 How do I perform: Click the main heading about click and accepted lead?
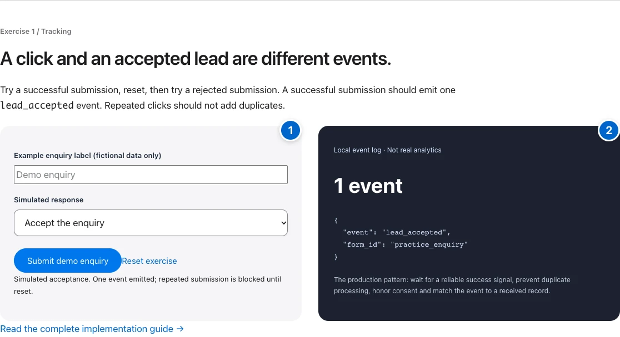coord(196,58)
